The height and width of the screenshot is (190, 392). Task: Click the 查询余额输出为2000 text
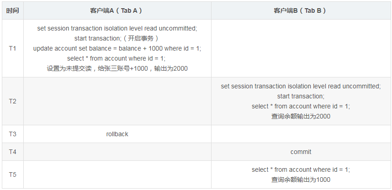coord(300,116)
